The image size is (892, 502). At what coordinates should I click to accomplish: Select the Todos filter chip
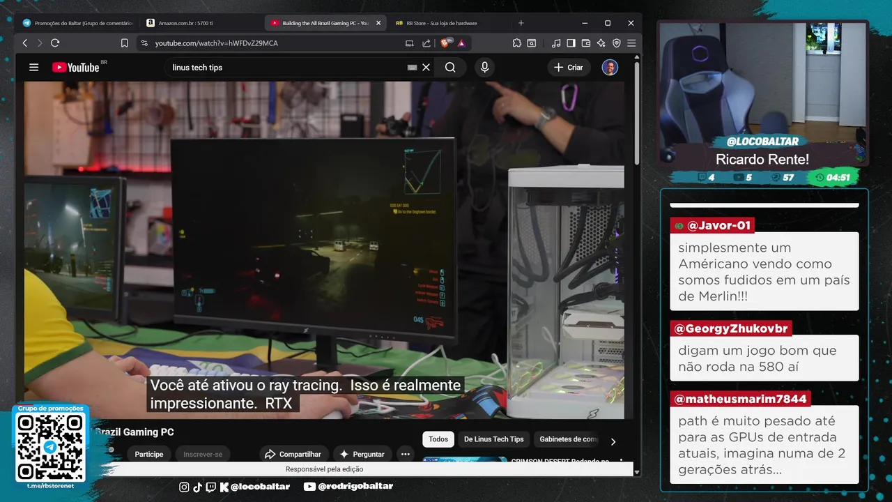click(438, 439)
